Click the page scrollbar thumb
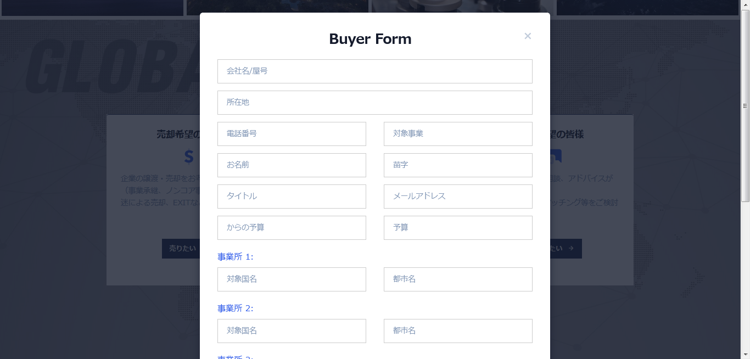The height and width of the screenshot is (359, 750). pyautogui.click(x=745, y=105)
